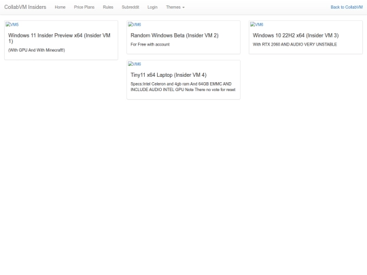Open the Price Plans page
Image resolution: width=367 pixels, height=275 pixels.
[x=84, y=7]
